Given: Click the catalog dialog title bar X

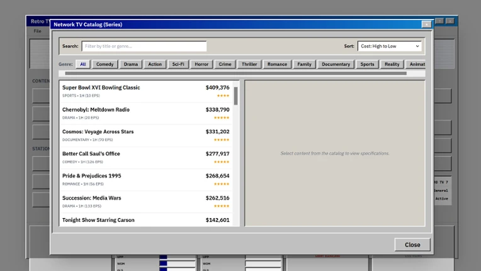Looking at the screenshot, I should pyautogui.click(x=426, y=24).
